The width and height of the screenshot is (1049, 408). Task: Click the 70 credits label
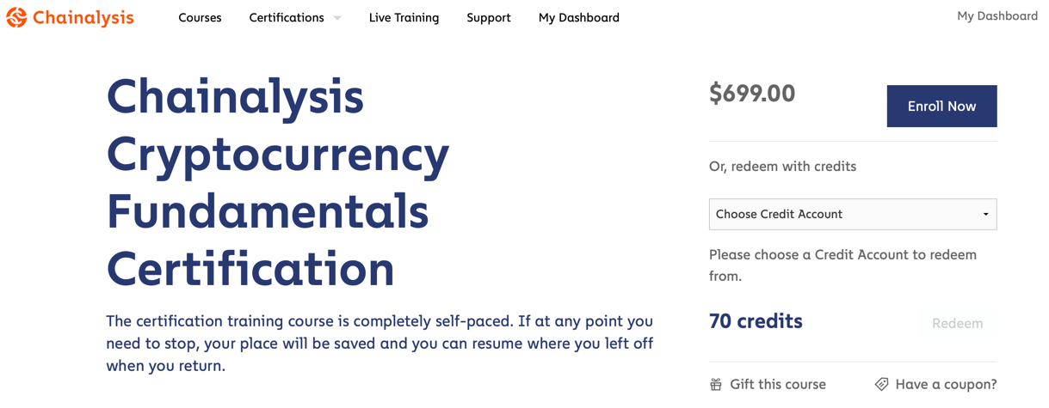point(756,321)
